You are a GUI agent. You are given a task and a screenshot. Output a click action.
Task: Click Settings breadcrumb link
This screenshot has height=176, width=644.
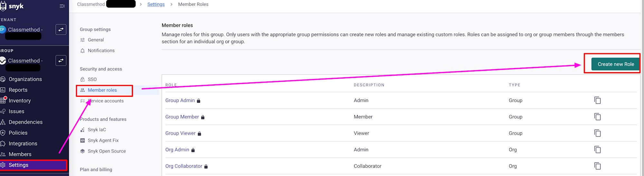point(156,4)
